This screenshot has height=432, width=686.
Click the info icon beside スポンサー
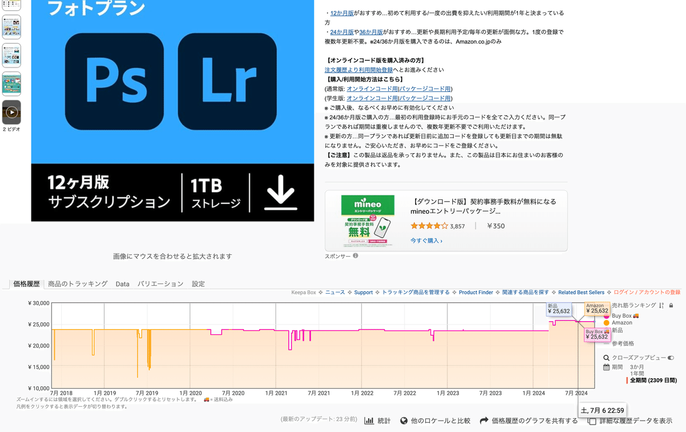point(356,256)
